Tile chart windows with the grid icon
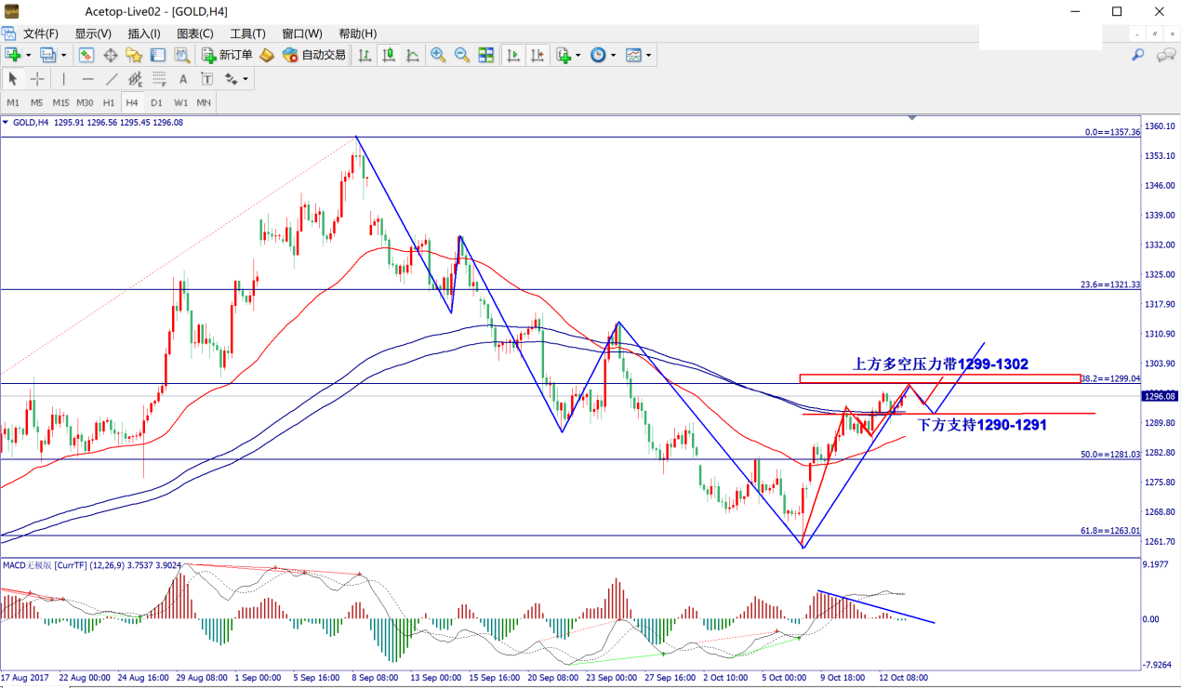The height and width of the screenshot is (688, 1181). 485,55
